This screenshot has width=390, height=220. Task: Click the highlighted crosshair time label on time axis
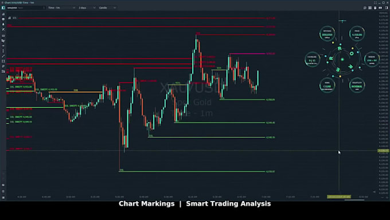(x=339, y=197)
